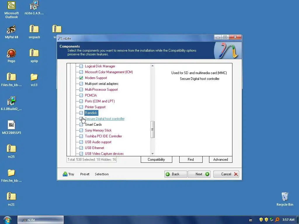
Task: Open the Recycle Bin icon
Action: pos(285,199)
